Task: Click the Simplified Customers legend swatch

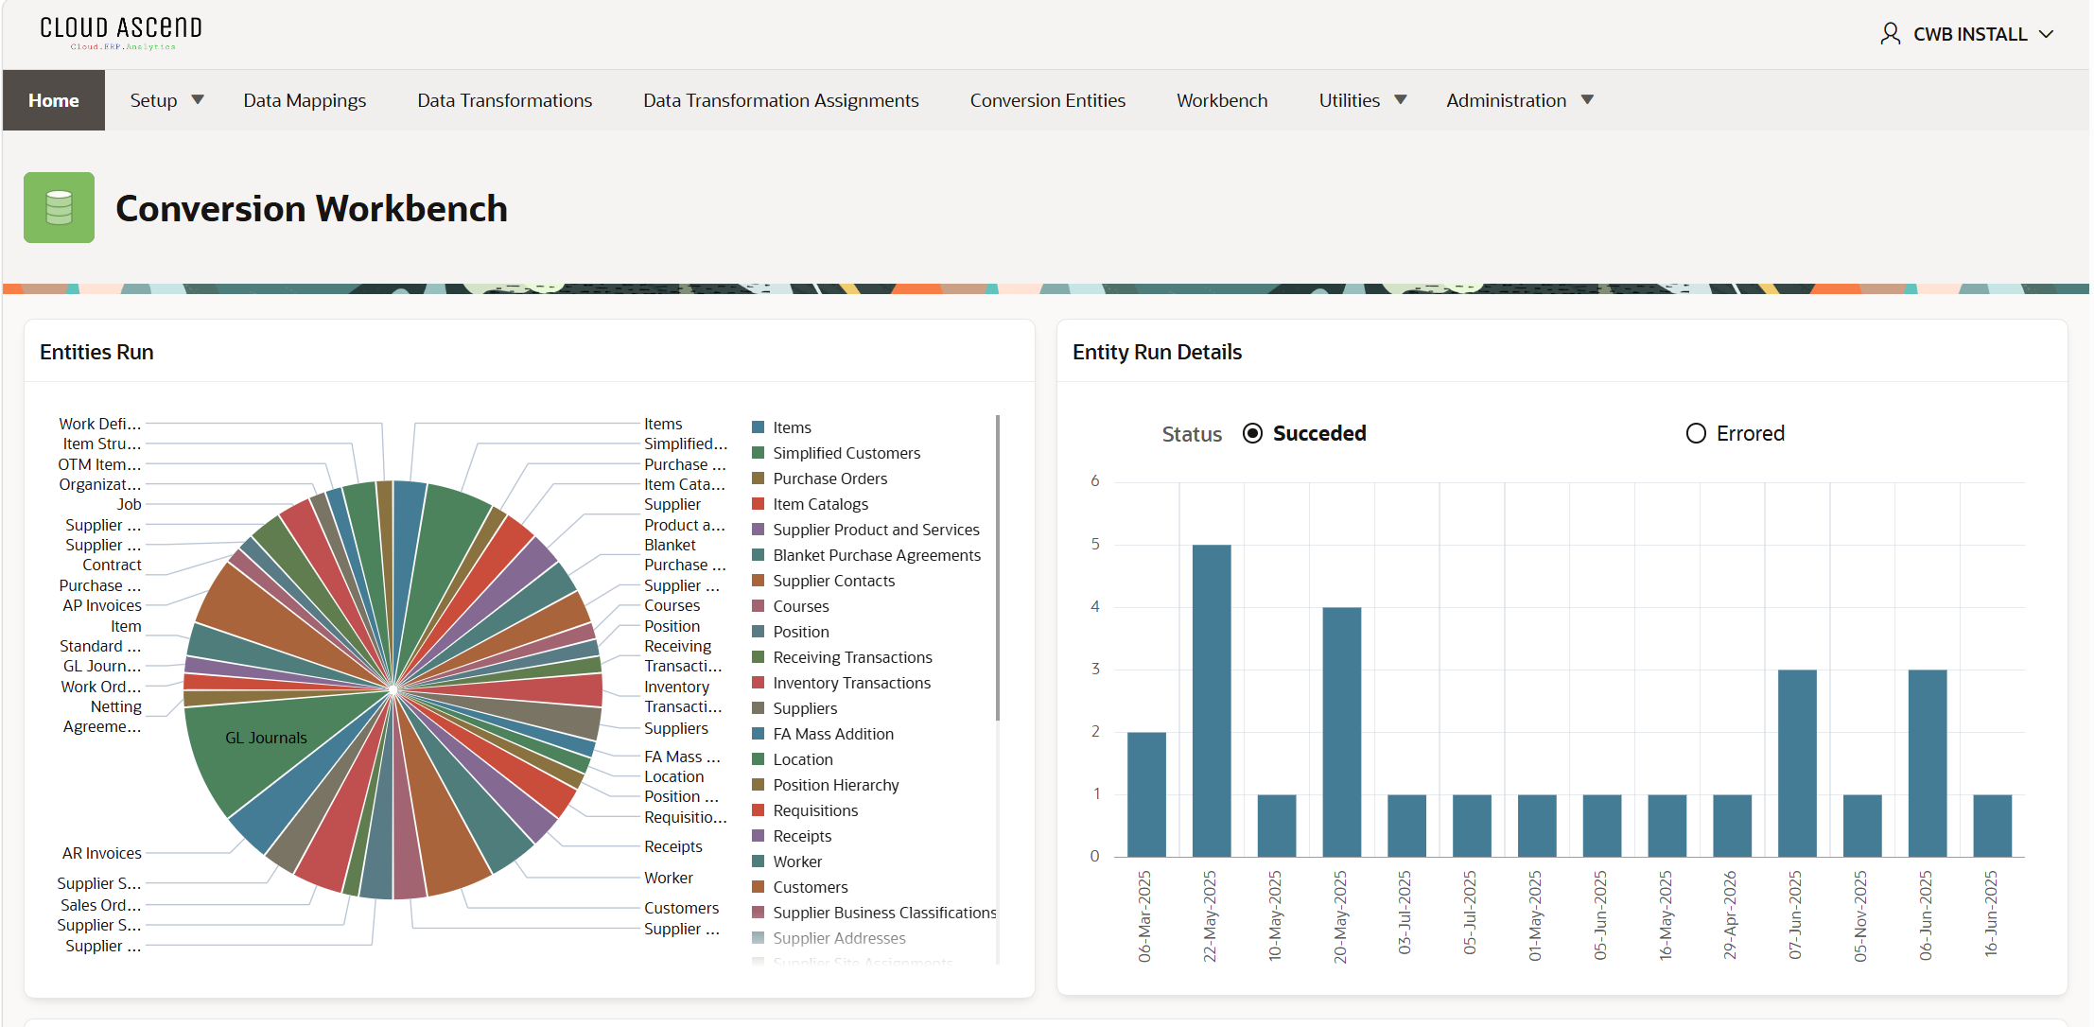Action: (x=758, y=453)
